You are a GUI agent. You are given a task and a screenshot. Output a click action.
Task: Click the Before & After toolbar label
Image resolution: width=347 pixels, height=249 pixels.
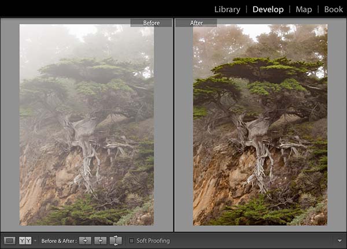(x=58, y=240)
